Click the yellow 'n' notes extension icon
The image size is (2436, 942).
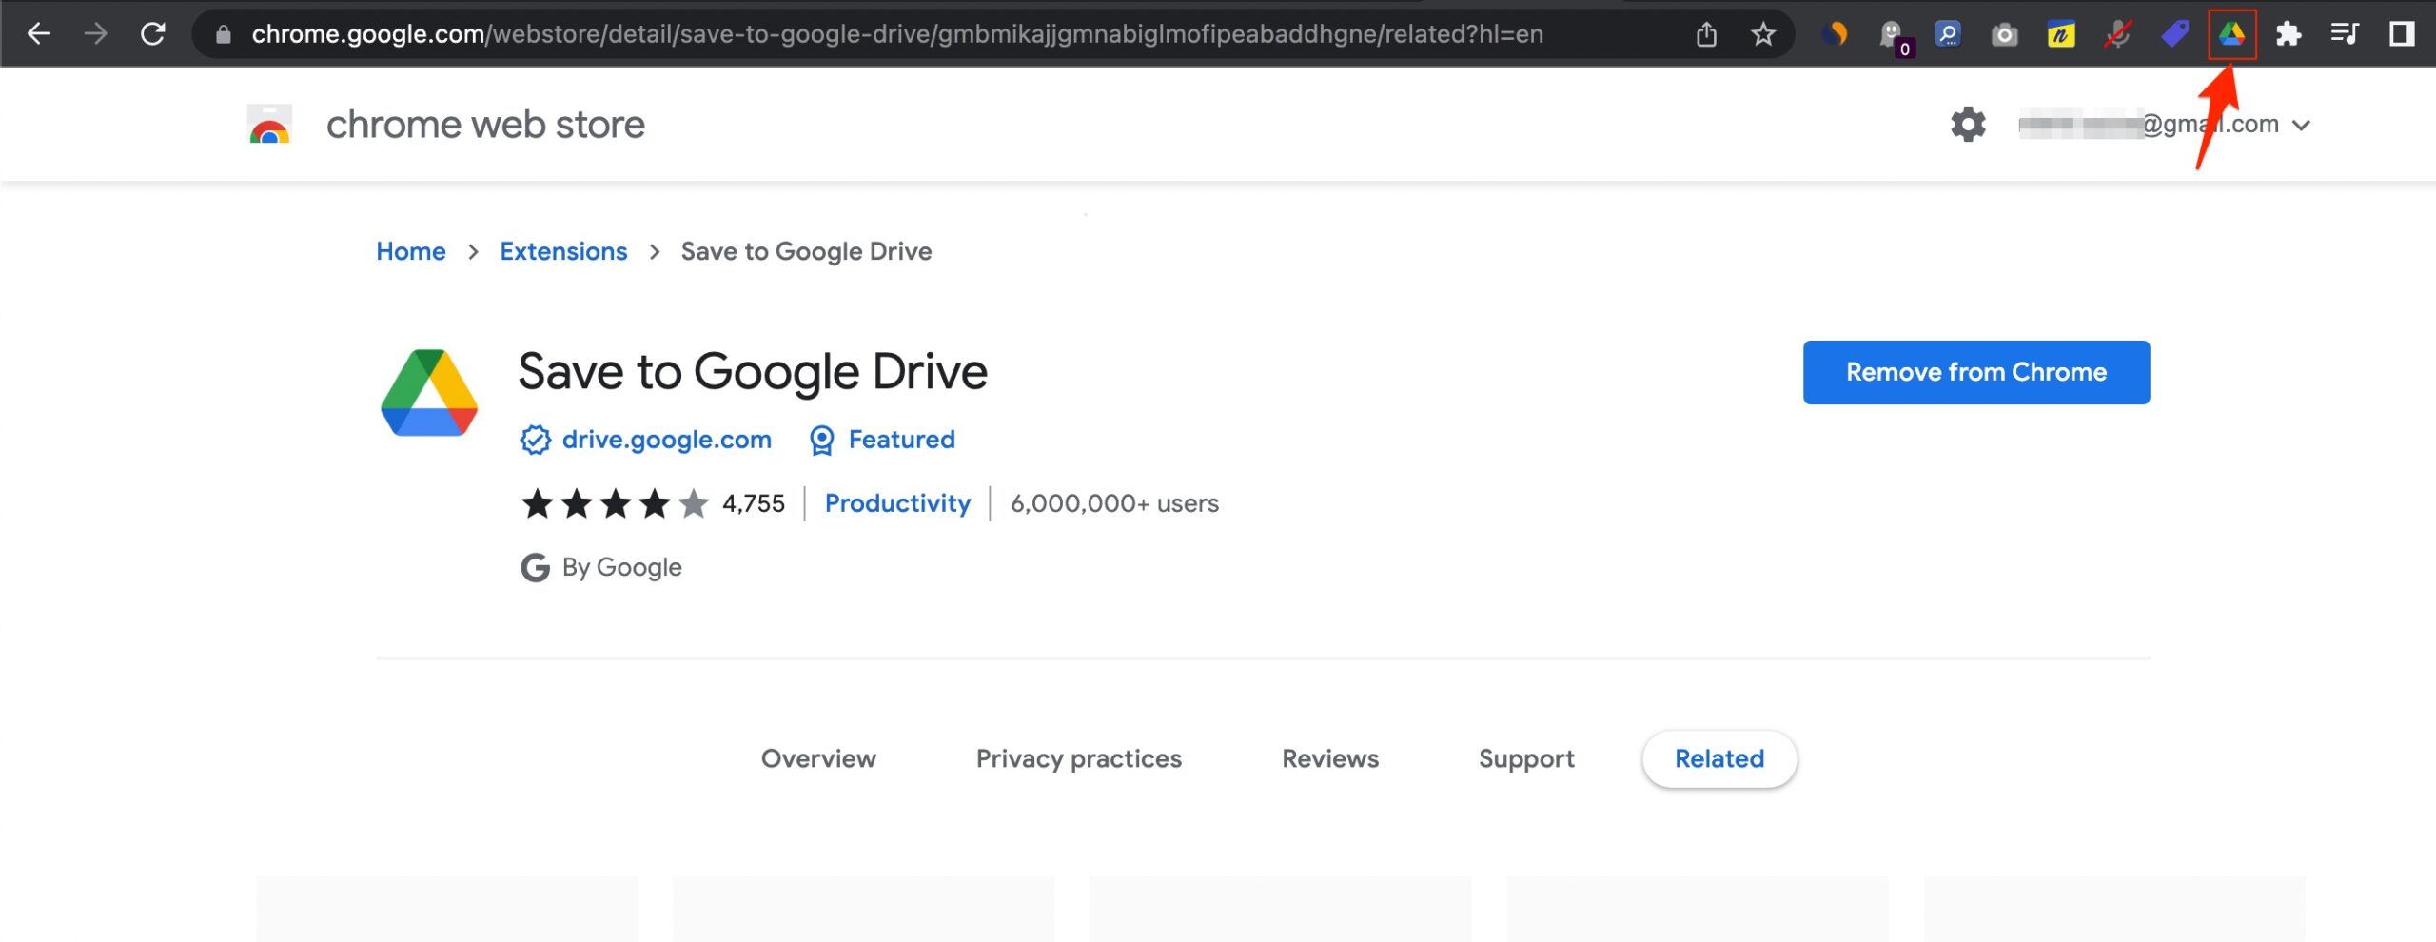coord(2061,34)
